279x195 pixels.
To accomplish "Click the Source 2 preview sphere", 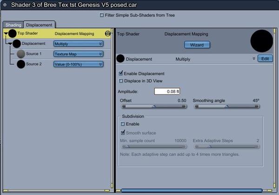I will pyautogui.click(x=21, y=64).
